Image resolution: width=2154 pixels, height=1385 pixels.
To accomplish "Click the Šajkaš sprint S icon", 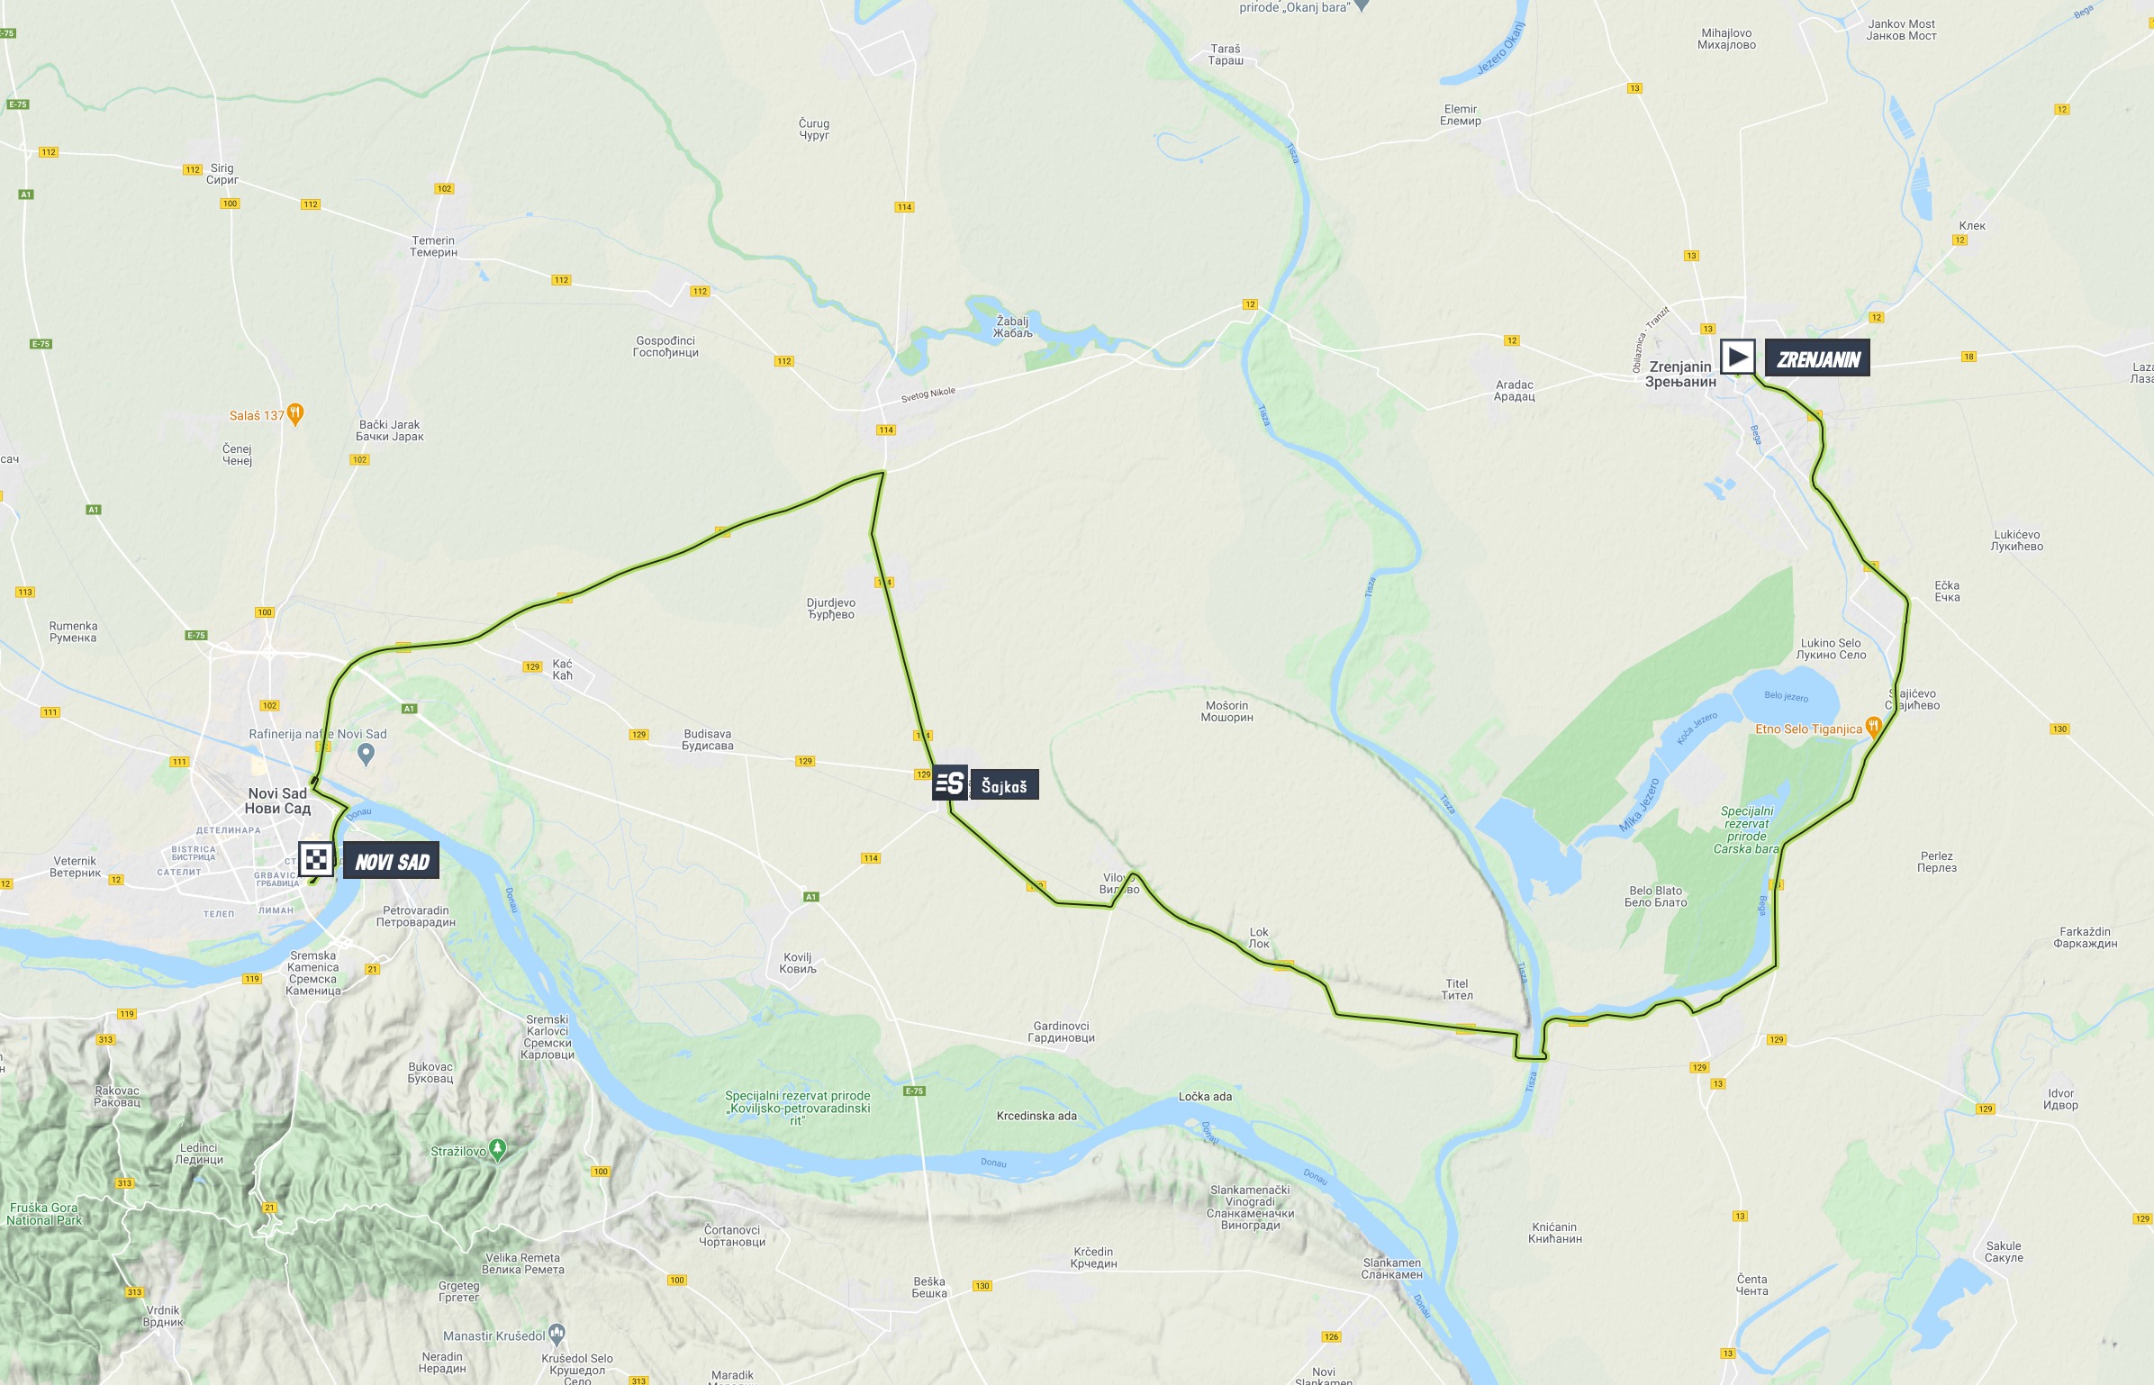I will click(x=950, y=783).
